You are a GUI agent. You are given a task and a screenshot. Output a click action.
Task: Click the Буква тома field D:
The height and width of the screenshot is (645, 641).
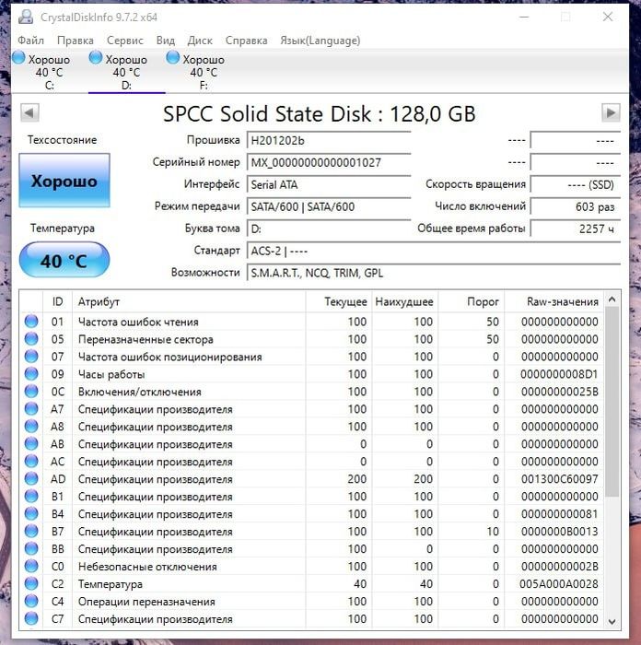329,229
